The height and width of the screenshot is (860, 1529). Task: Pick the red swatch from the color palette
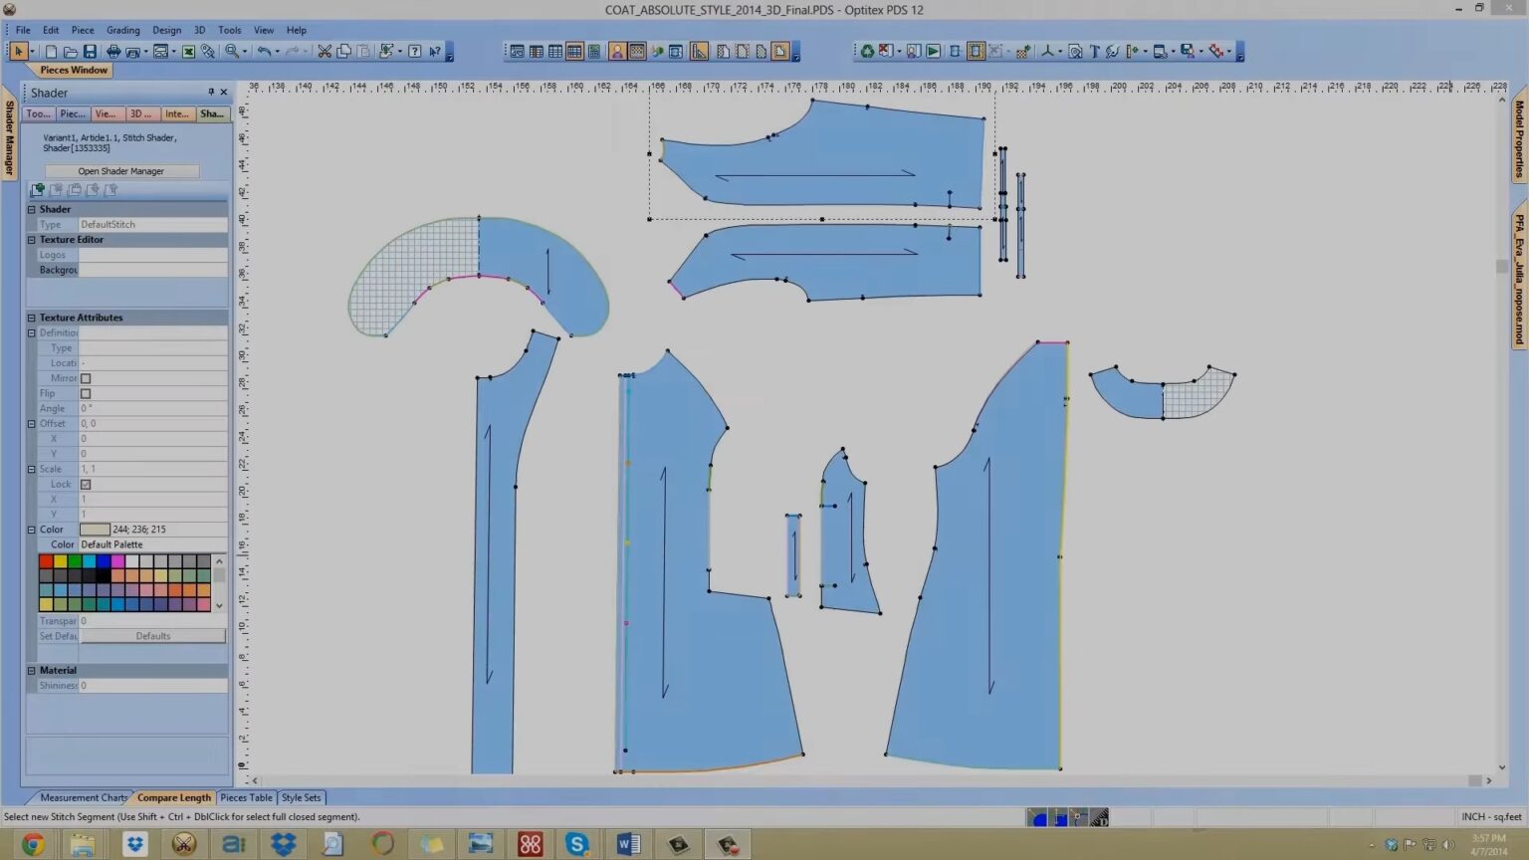click(46, 560)
